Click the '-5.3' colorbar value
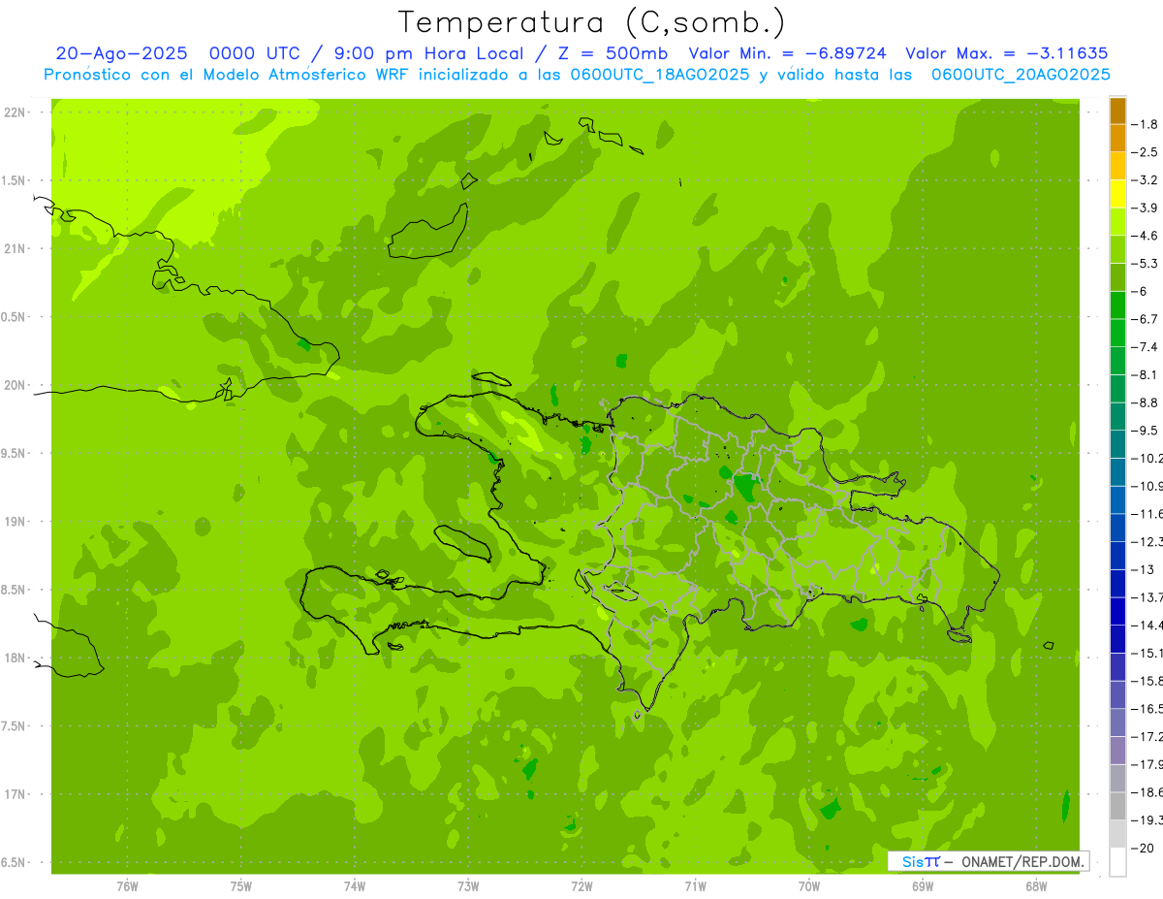The image size is (1163, 899). [1146, 264]
